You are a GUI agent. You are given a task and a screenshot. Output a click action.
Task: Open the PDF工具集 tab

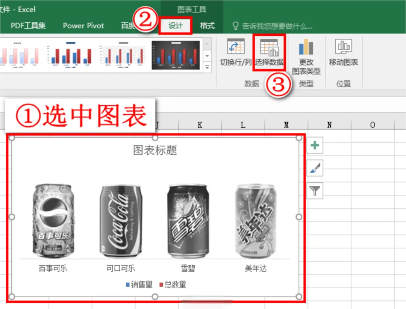click(x=28, y=26)
